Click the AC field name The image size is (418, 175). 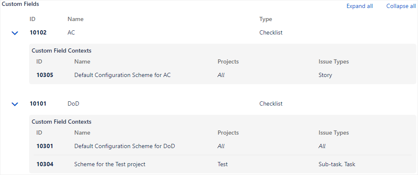(x=71, y=32)
